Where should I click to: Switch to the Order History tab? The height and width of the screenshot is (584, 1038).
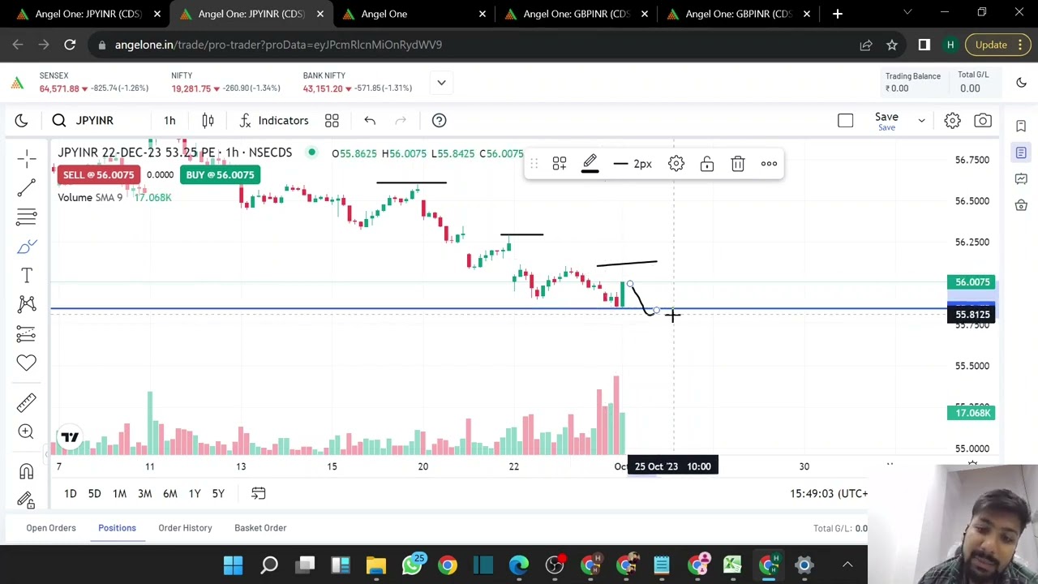[x=185, y=528]
